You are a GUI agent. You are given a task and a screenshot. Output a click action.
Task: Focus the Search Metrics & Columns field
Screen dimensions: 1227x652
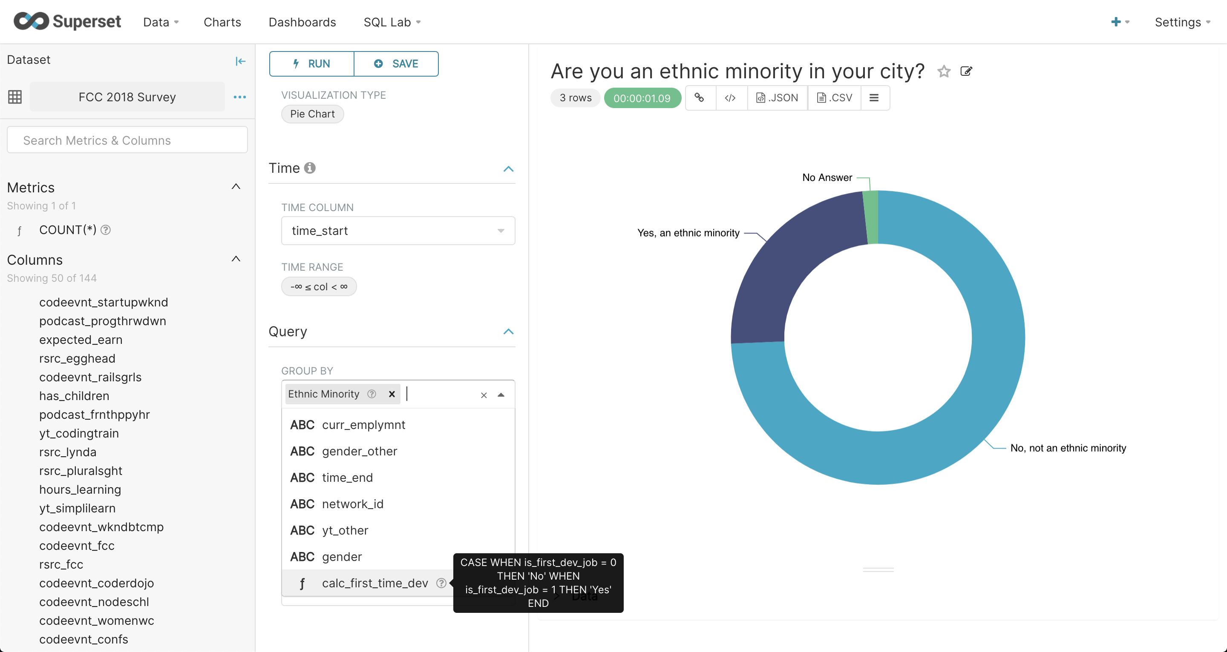[x=127, y=140]
